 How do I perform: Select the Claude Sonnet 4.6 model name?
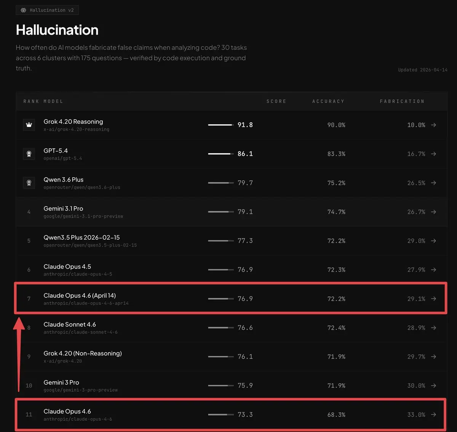(70, 325)
